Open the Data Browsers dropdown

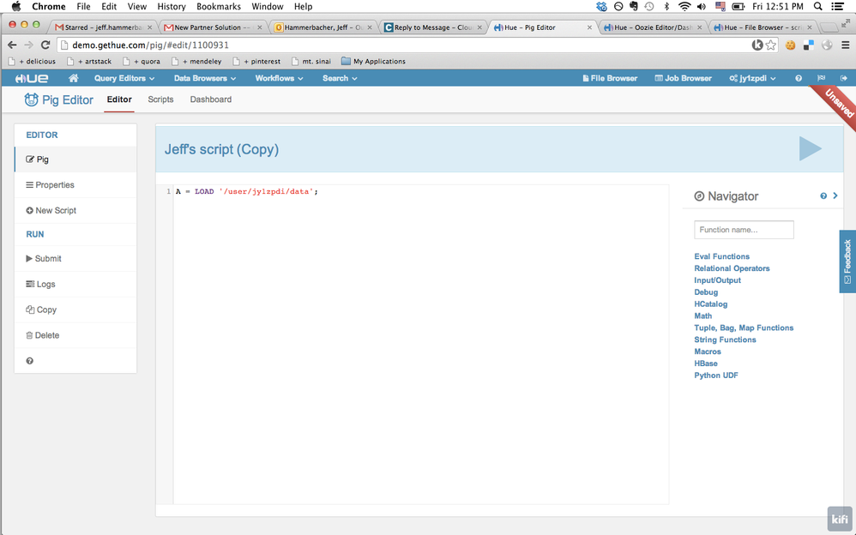205,78
